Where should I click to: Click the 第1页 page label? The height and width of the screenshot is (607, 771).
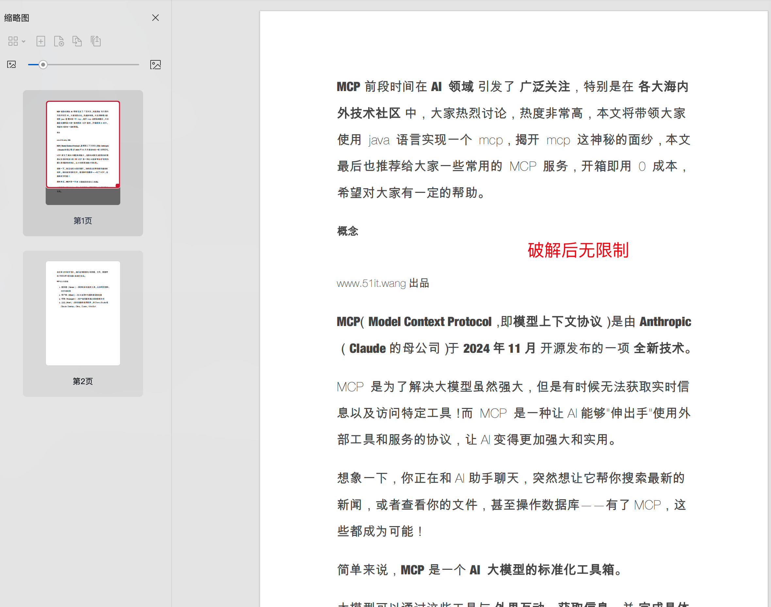pyautogui.click(x=83, y=221)
